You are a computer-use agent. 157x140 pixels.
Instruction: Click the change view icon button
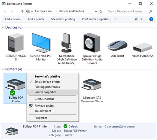(x=136, y=19)
